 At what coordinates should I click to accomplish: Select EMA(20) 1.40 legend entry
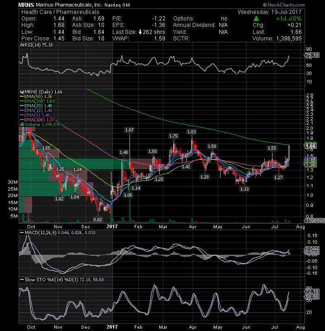pyautogui.click(x=36, y=106)
